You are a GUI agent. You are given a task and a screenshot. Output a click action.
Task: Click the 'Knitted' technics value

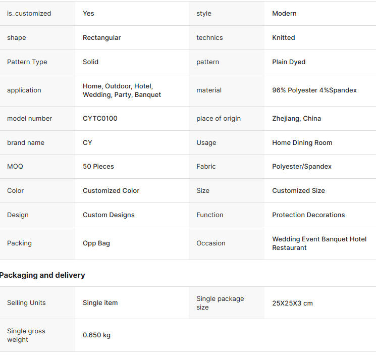(283, 38)
